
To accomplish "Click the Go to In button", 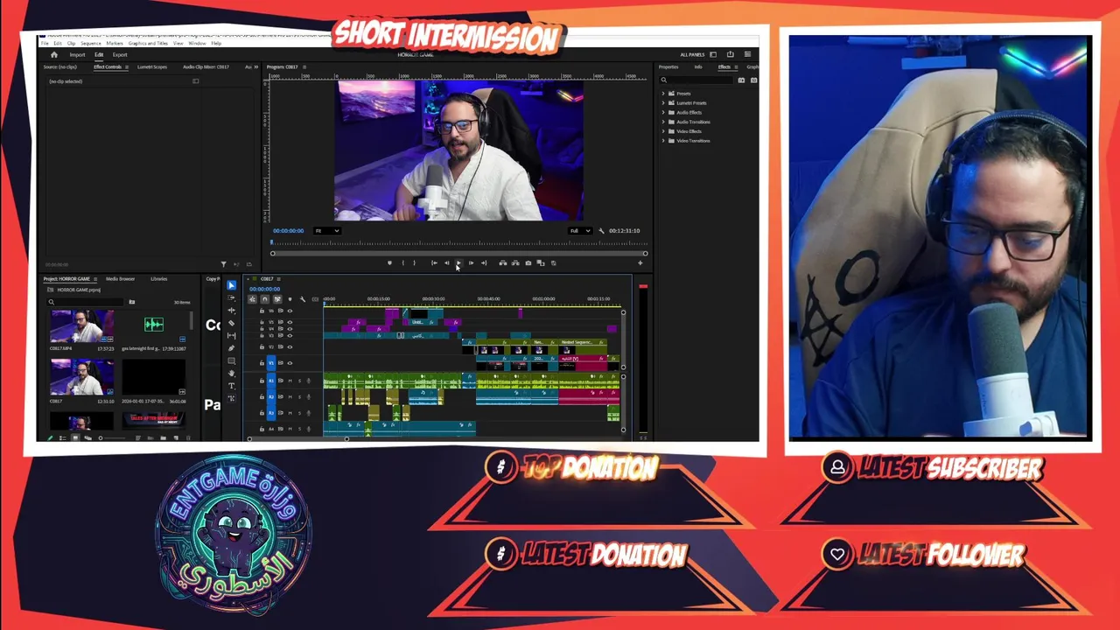I will click(x=434, y=262).
